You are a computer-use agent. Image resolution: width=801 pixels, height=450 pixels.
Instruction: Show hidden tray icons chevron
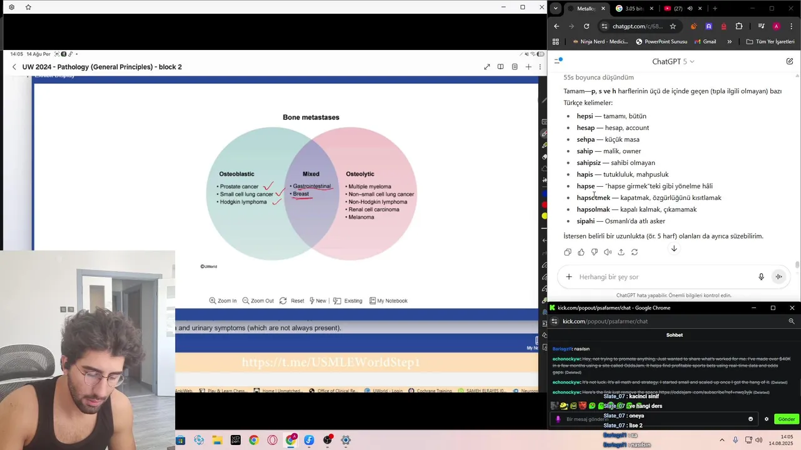tap(722, 440)
